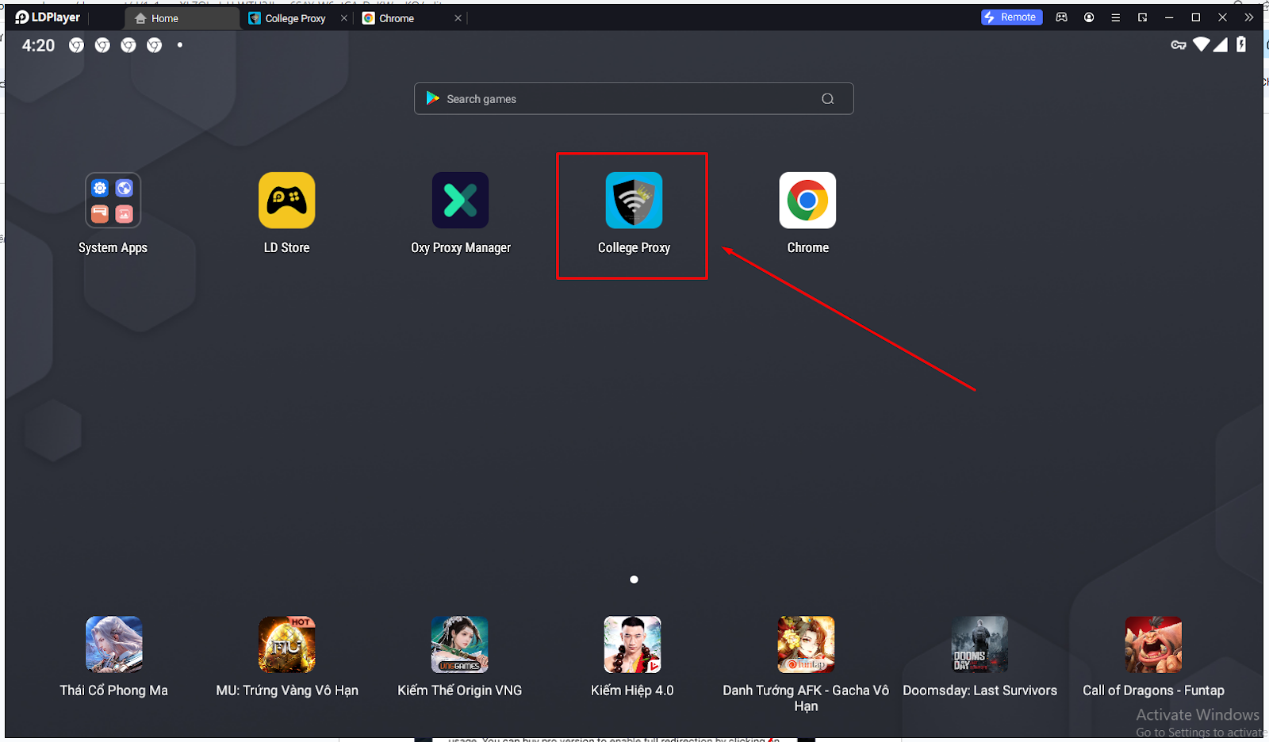Launch the Kiếm Hiệp 4.0 game
1269x742 pixels.
coord(632,644)
